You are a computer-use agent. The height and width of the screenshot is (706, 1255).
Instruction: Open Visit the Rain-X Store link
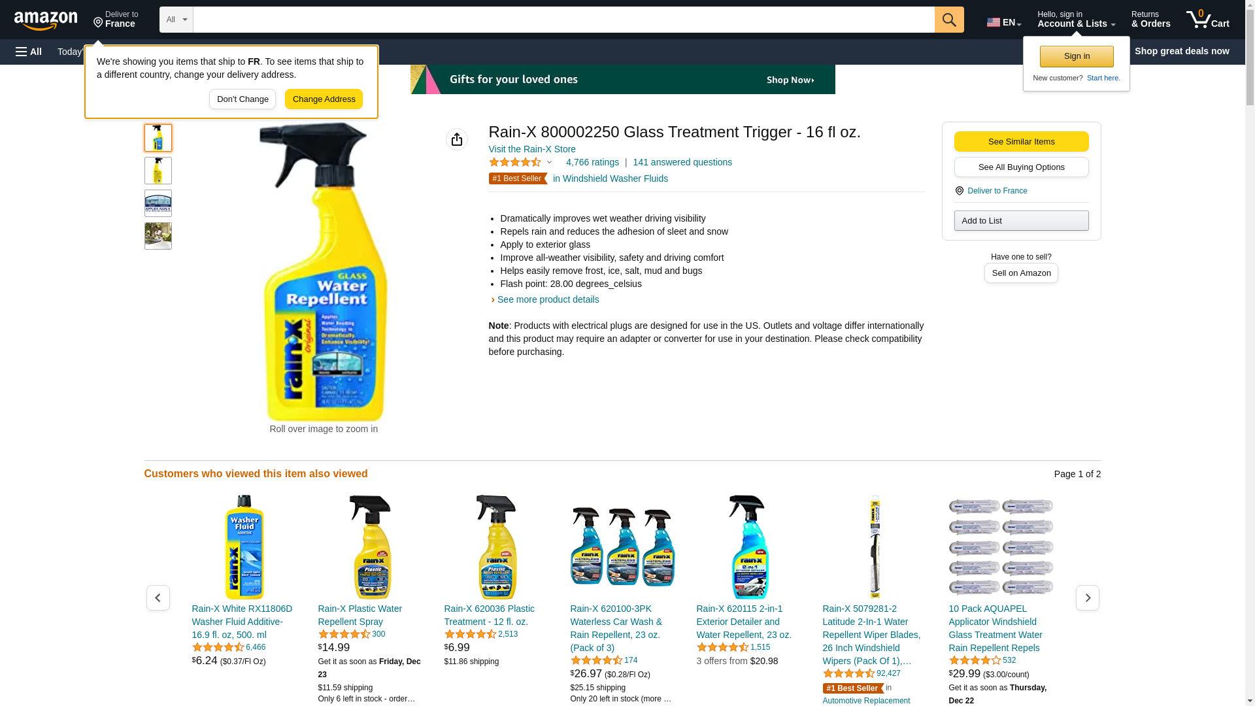coord(532,149)
